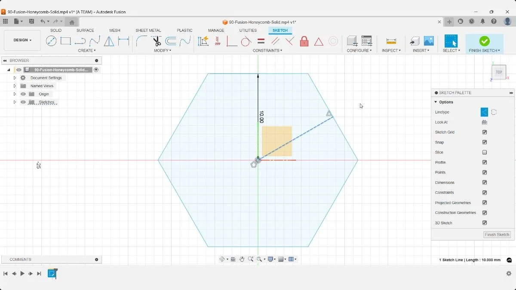Switch to the SOLID ribbon tab
516x290 pixels.
[x=55, y=30]
